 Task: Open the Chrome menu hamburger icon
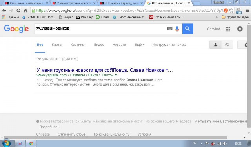coord(247,11)
